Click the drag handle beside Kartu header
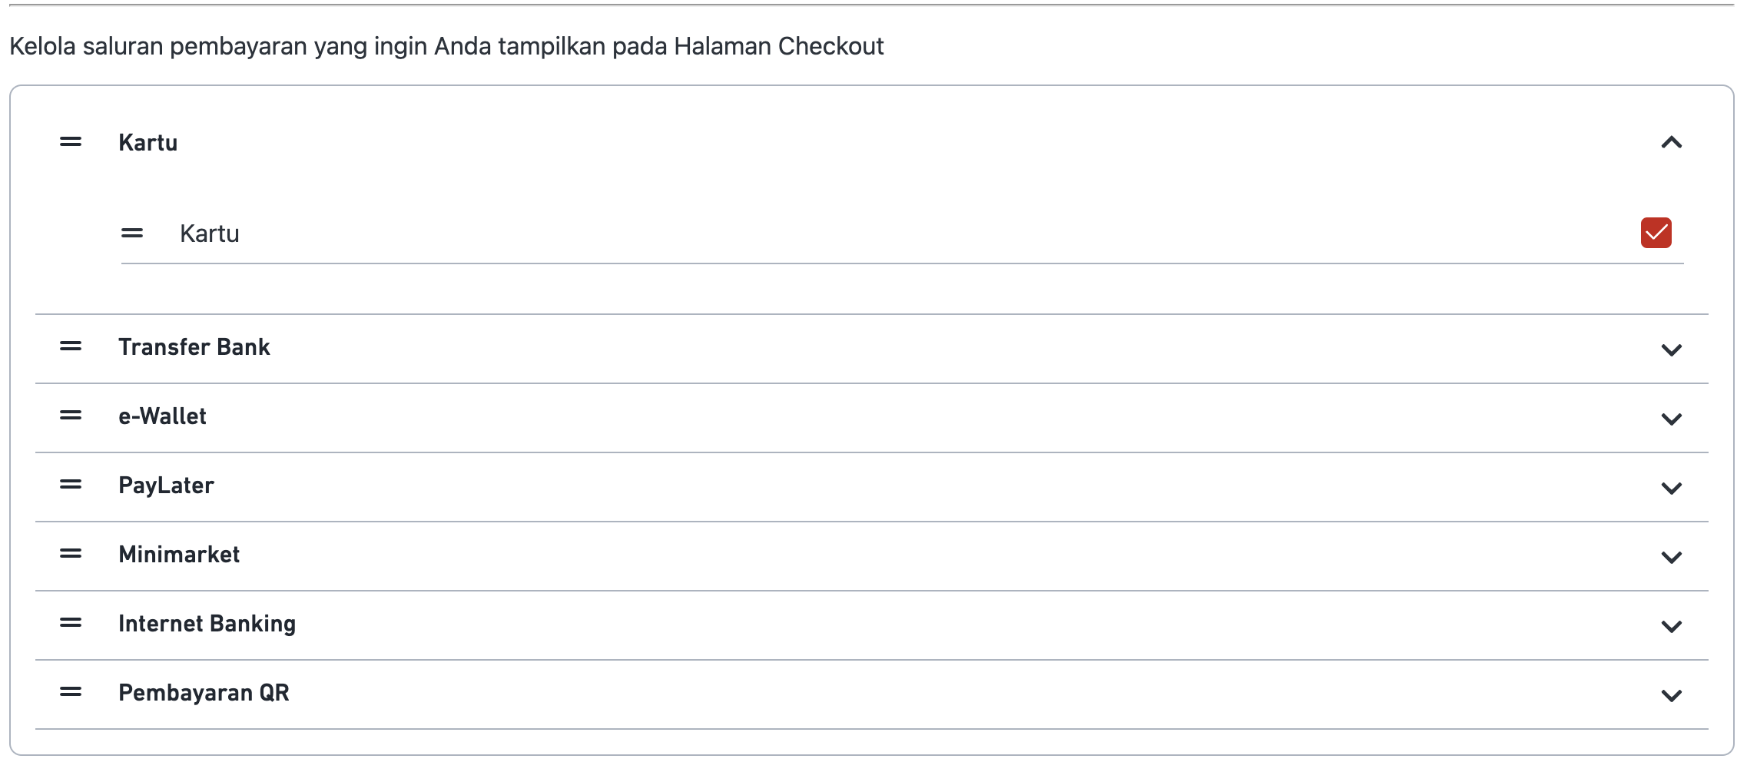The image size is (1747, 782). click(x=71, y=142)
